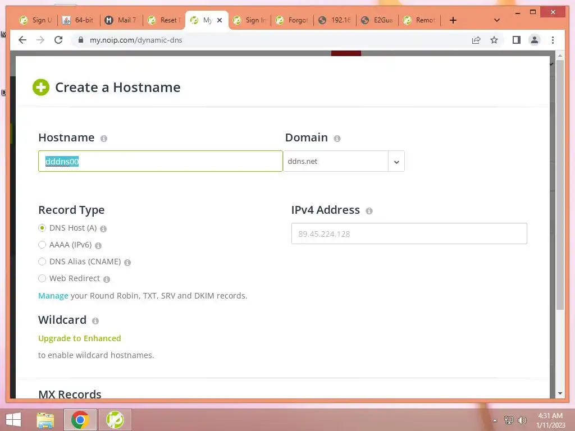Click the network tray icon
This screenshot has height=431, width=575.
[509, 420]
